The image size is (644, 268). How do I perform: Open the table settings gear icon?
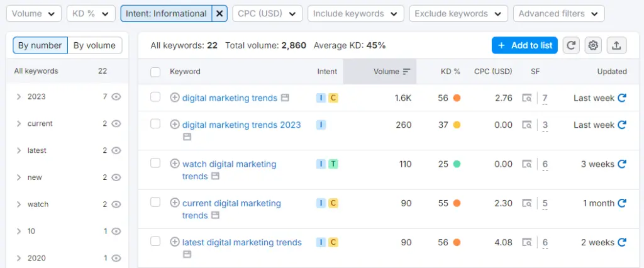[592, 45]
